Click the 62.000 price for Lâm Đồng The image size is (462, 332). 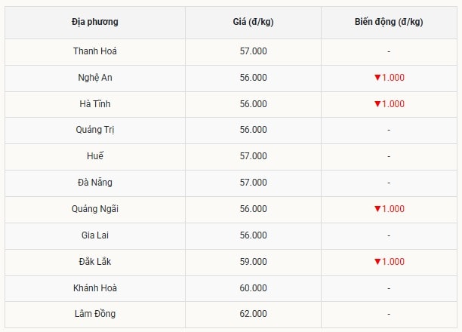click(253, 314)
